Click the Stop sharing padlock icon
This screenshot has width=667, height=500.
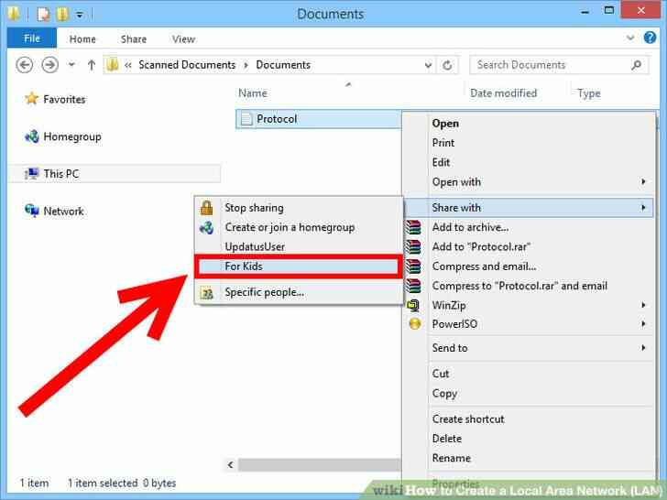coord(207,208)
